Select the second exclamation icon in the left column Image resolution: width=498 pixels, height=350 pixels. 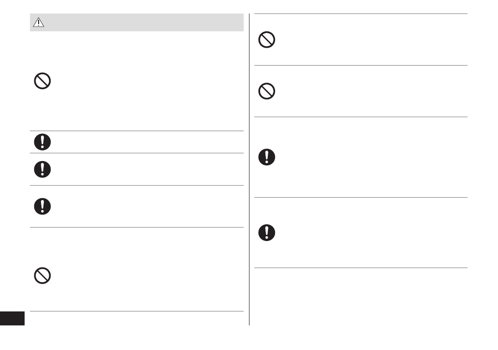[42, 169]
